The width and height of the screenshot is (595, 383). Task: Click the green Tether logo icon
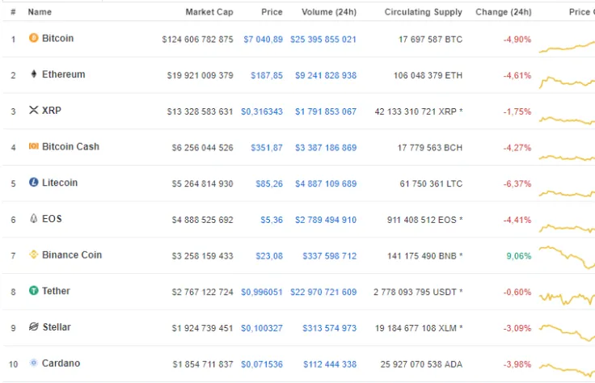coord(34,290)
